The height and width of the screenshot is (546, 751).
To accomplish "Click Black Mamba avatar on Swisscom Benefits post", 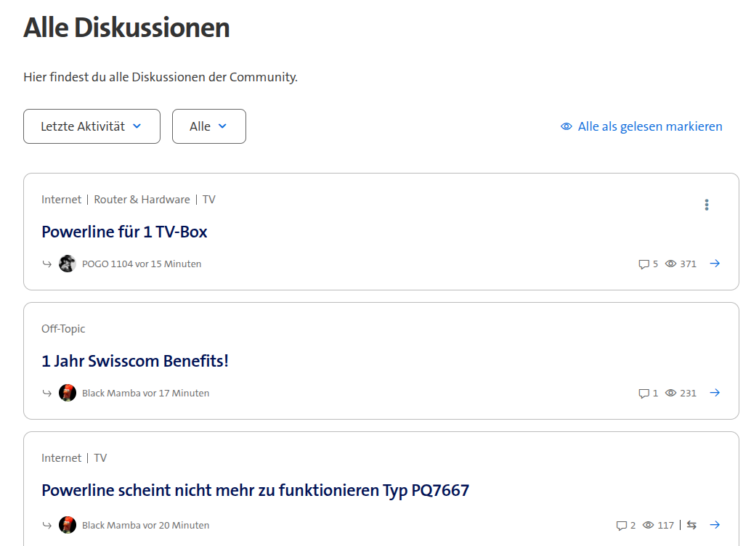I will [x=68, y=393].
